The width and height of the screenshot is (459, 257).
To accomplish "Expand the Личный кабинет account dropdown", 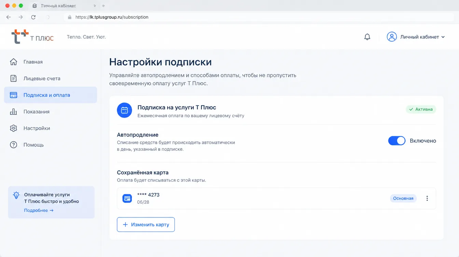I will pyautogui.click(x=416, y=37).
